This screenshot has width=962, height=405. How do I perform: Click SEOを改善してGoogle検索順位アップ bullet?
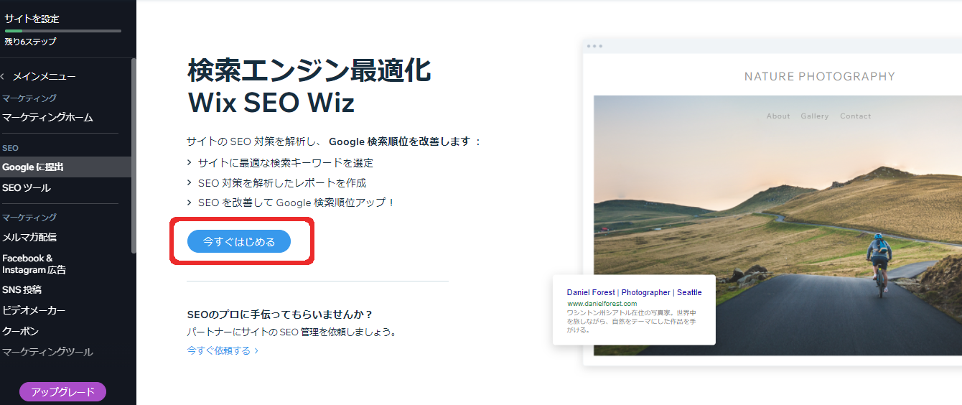[x=296, y=202]
